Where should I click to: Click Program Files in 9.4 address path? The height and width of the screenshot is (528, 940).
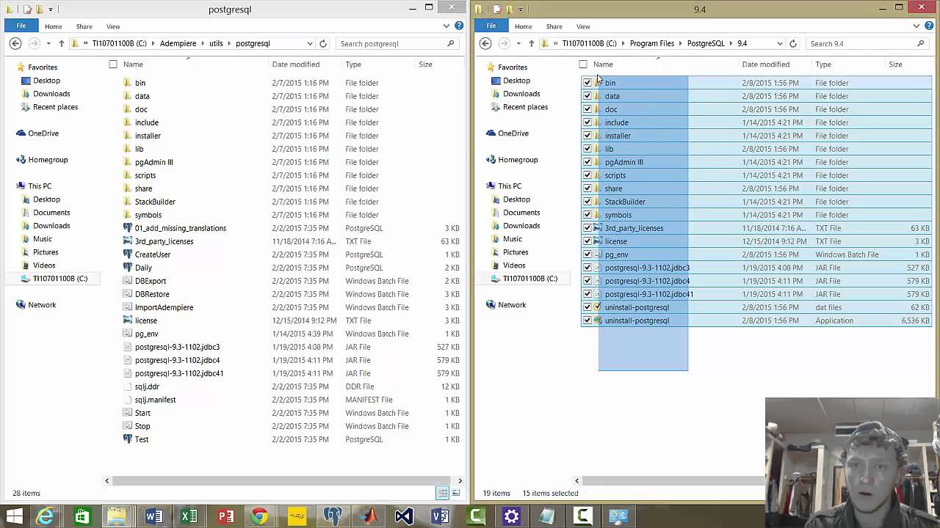651,43
